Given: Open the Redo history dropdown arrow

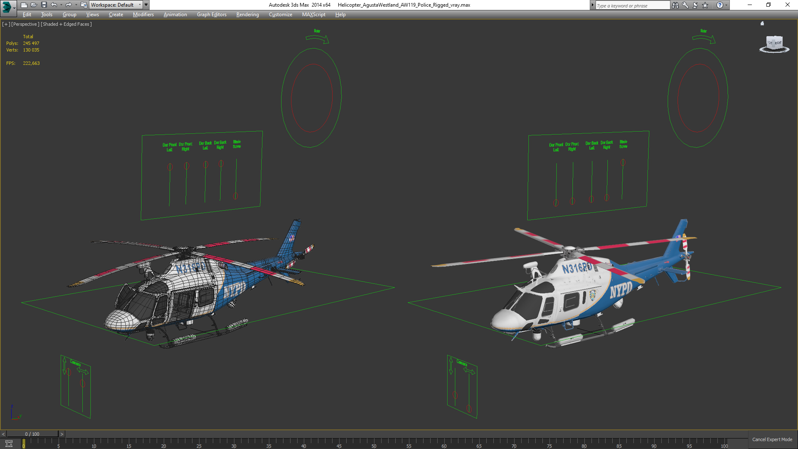Looking at the screenshot, I should coord(76,5).
